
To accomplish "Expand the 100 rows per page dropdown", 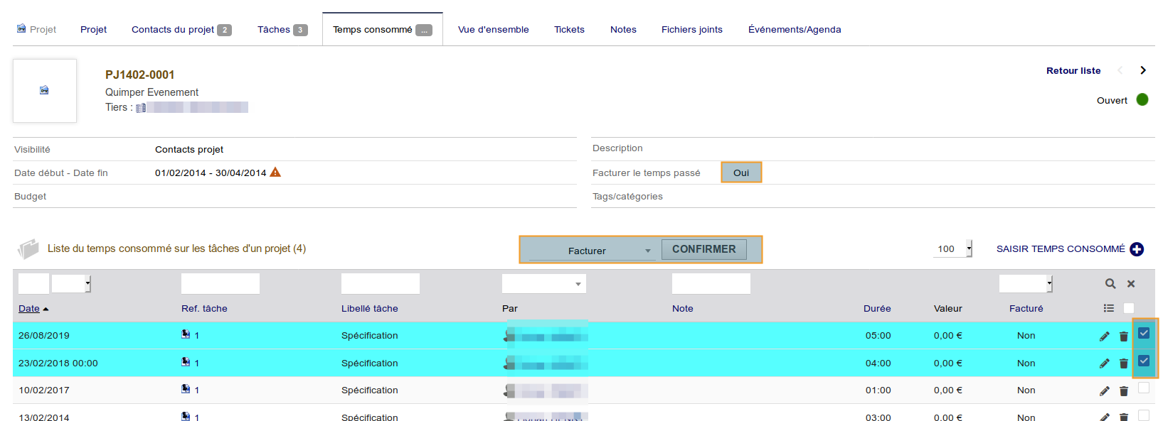I will [953, 249].
